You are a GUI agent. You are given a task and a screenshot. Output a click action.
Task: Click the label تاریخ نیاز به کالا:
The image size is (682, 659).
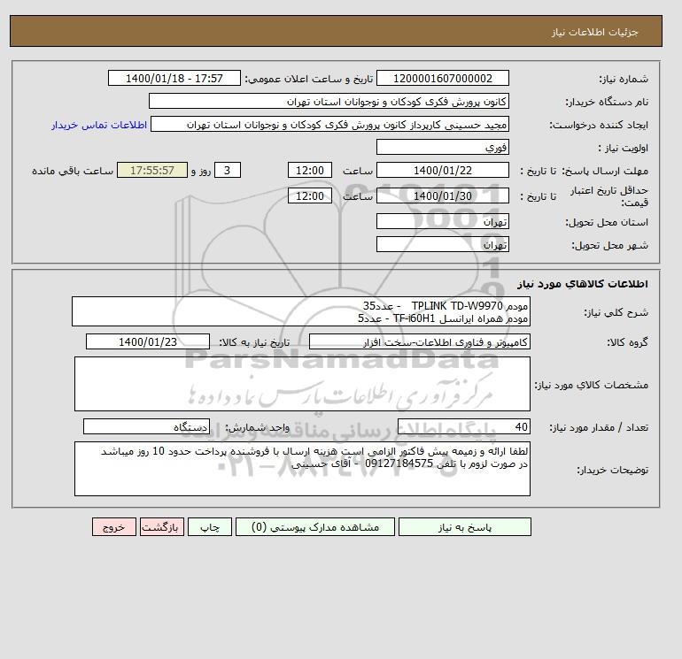click(254, 342)
